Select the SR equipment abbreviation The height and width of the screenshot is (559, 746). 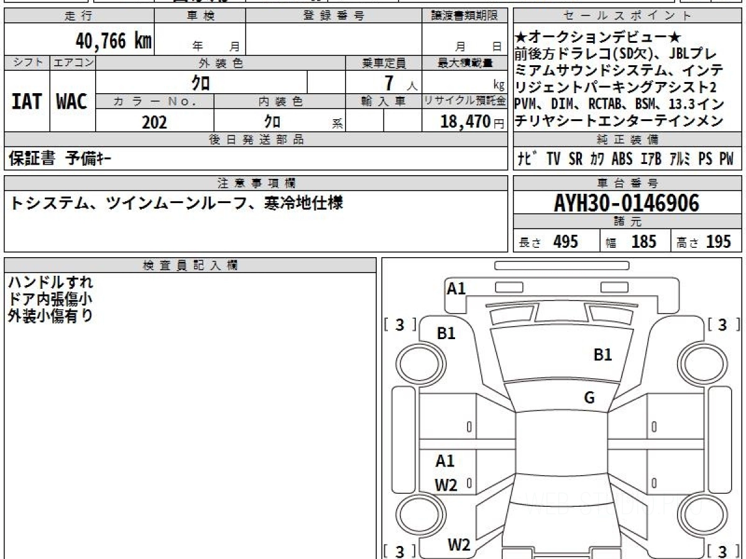click(576, 159)
